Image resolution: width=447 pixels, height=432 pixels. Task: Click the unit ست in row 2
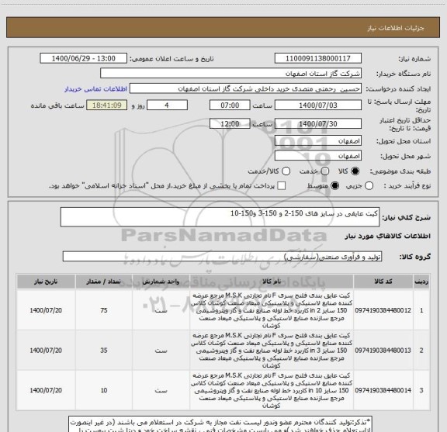tap(161, 351)
